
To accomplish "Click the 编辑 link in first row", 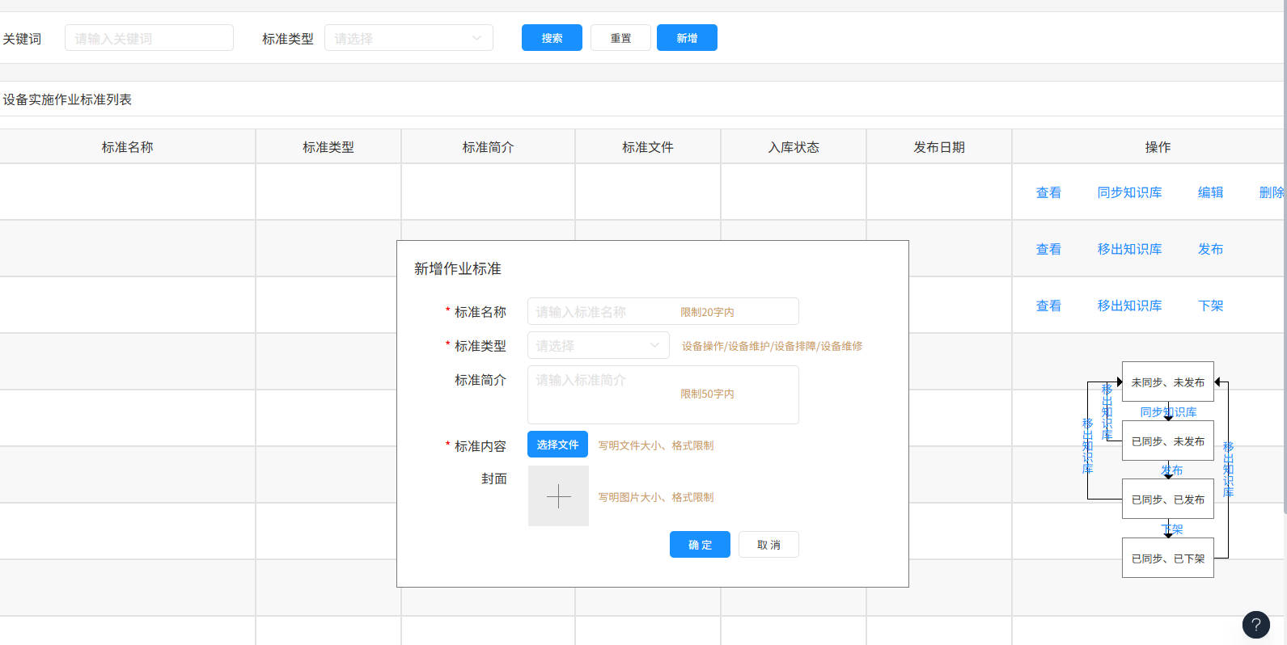I will point(1210,192).
